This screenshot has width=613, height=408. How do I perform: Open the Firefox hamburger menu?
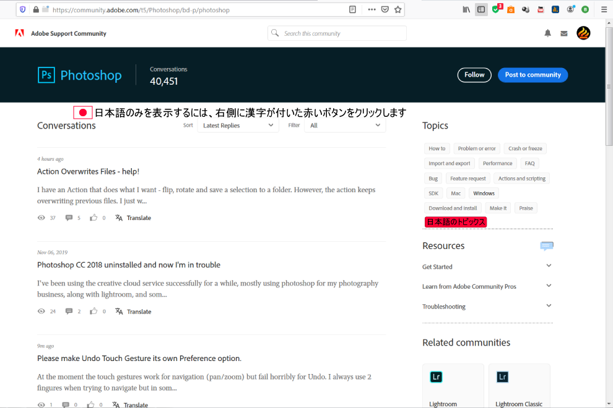tap(604, 9)
